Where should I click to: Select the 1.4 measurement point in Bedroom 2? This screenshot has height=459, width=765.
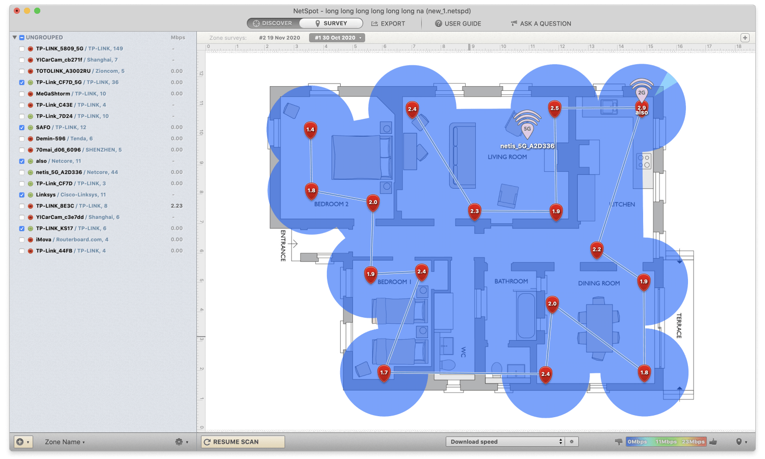[x=310, y=130]
